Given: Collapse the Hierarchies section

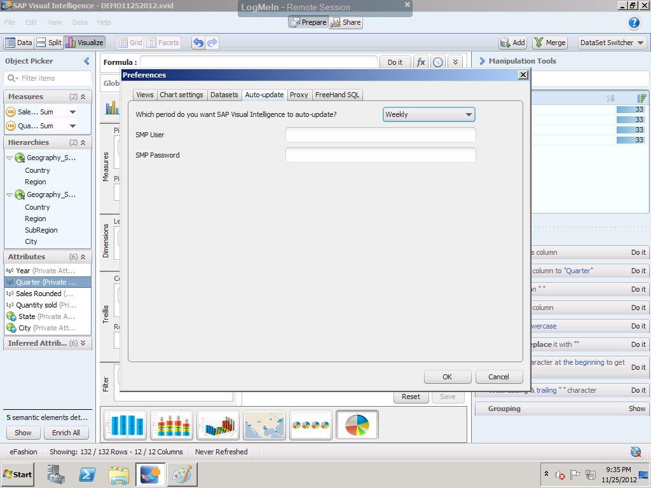Looking at the screenshot, I should [x=83, y=142].
